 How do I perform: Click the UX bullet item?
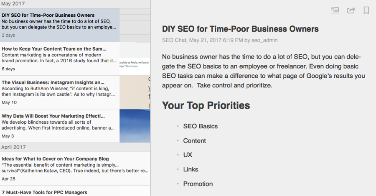[x=188, y=155]
